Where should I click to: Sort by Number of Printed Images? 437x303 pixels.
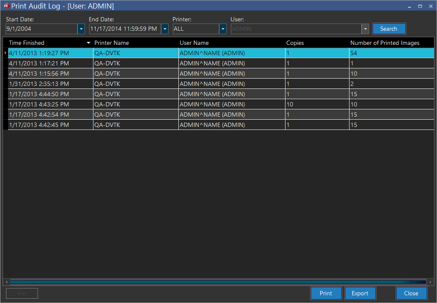(x=385, y=43)
